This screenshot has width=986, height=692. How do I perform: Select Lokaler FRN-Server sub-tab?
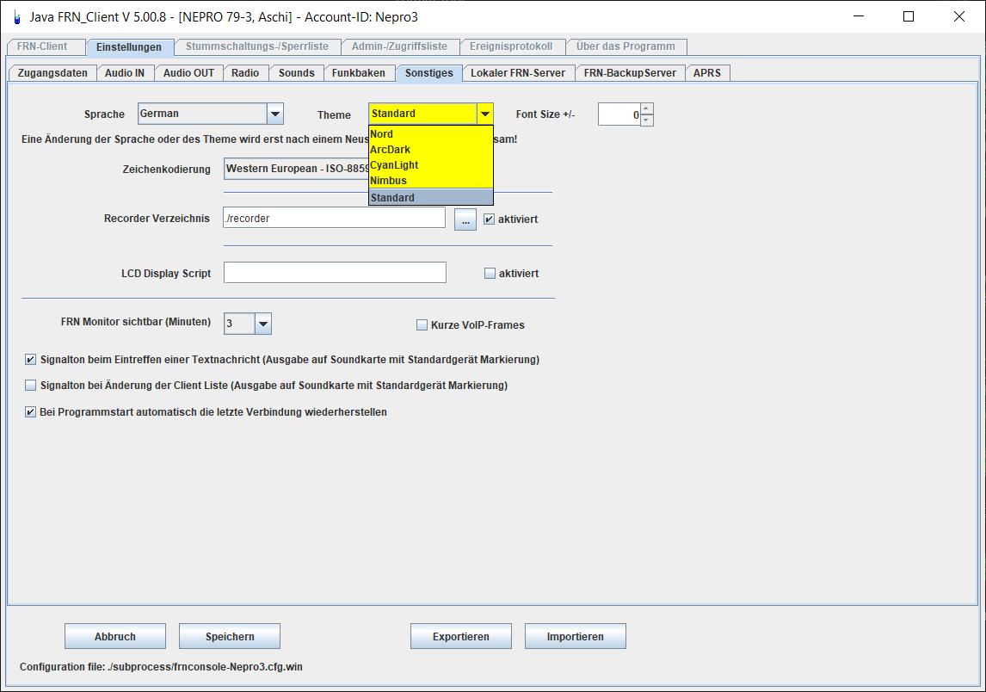point(518,73)
